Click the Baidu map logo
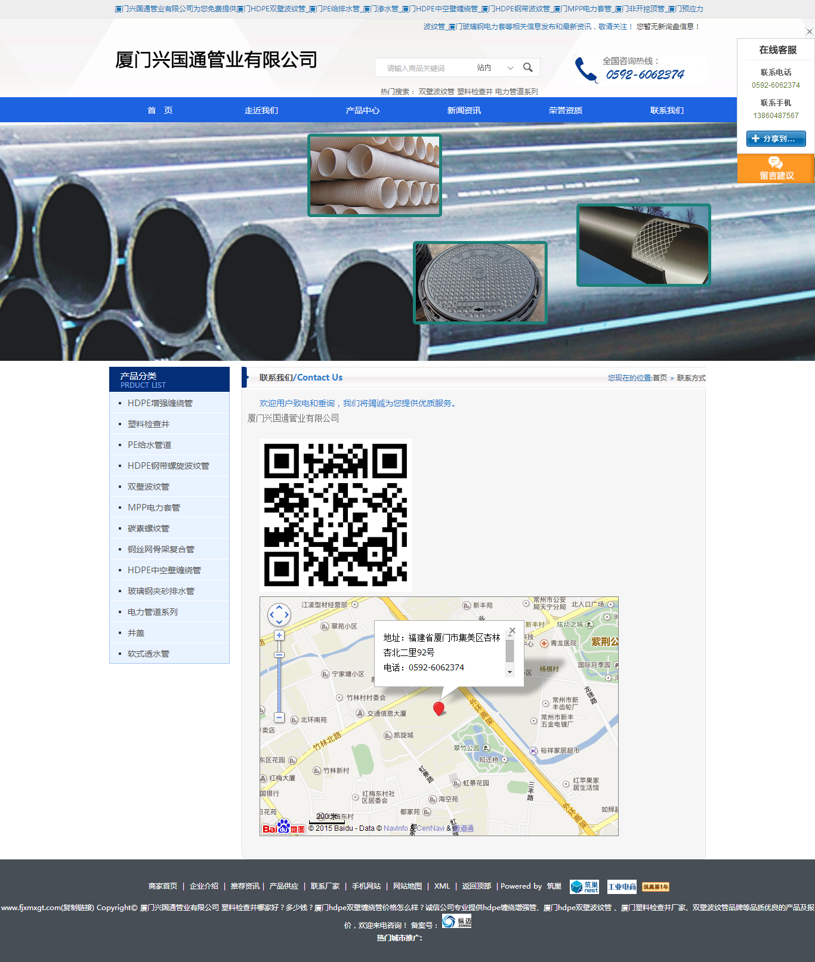The image size is (815, 962). 284,827
